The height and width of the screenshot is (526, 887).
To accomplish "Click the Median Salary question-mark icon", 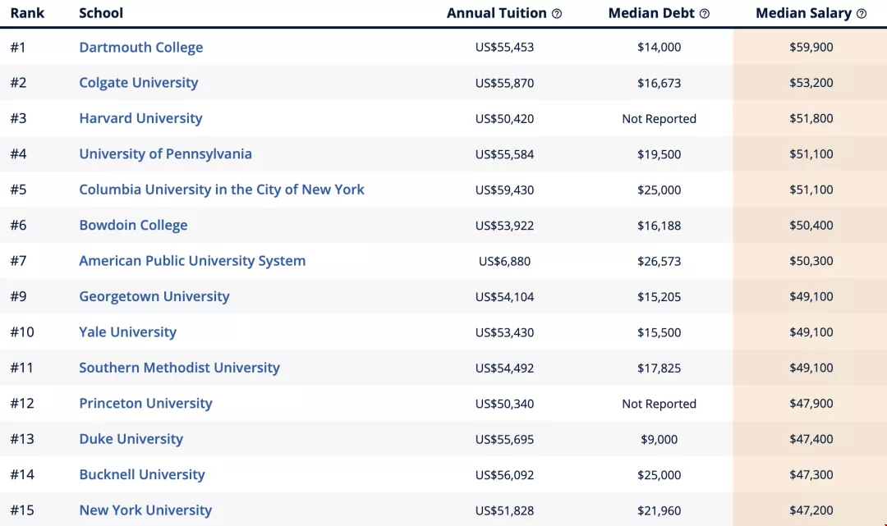I will (862, 14).
